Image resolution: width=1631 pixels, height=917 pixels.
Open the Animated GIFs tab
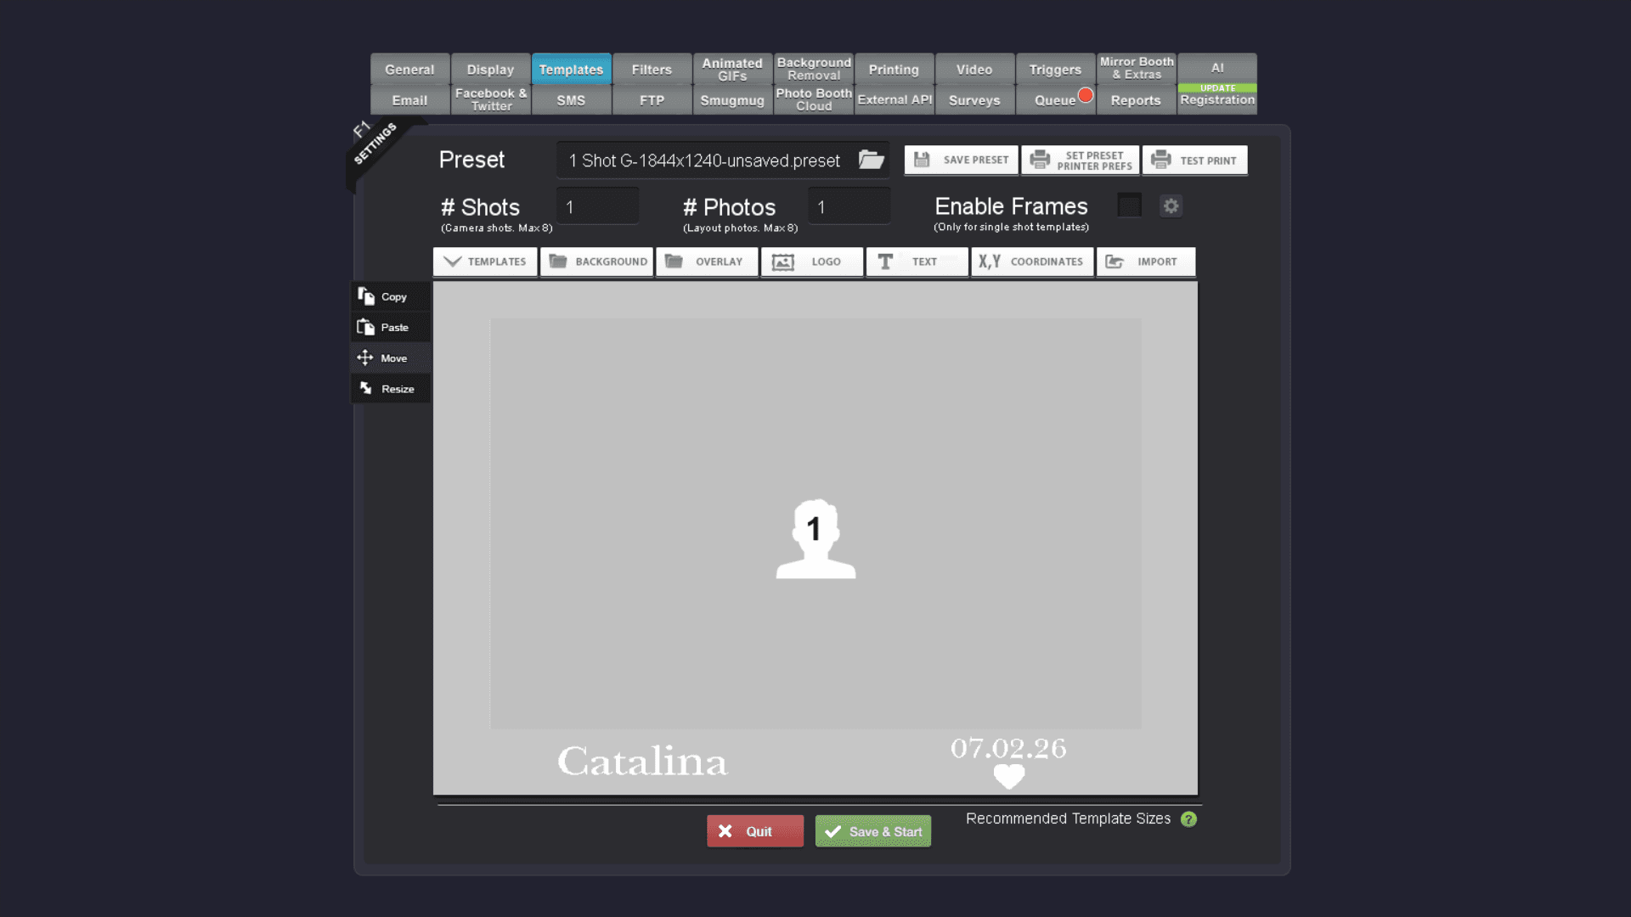point(732,69)
